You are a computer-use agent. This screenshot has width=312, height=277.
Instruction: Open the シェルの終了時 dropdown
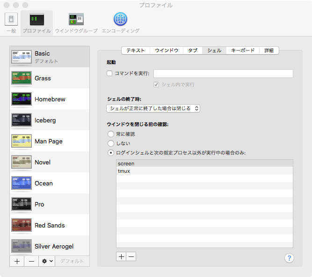153,108
